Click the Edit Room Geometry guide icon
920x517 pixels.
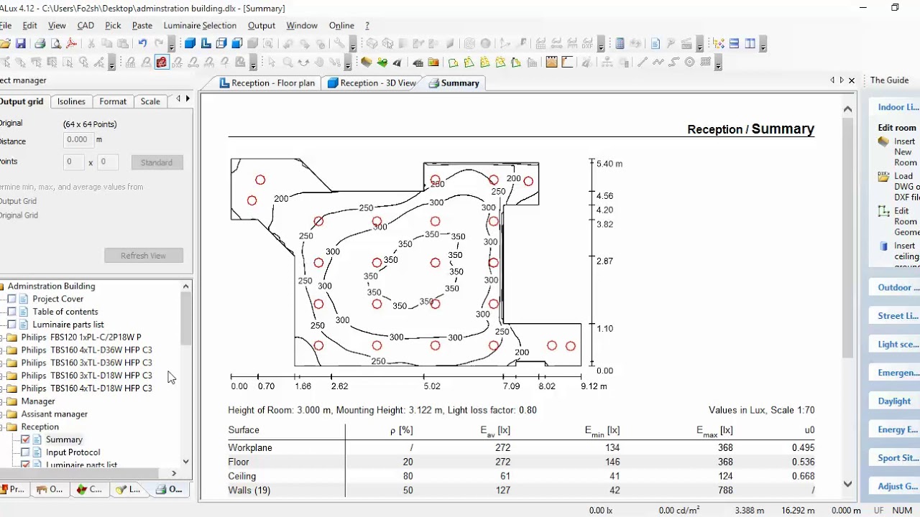point(883,211)
